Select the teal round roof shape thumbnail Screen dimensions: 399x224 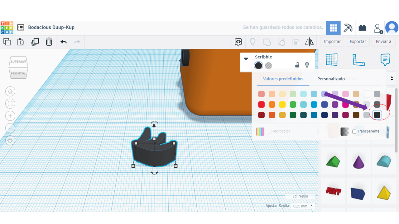coord(384,161)
